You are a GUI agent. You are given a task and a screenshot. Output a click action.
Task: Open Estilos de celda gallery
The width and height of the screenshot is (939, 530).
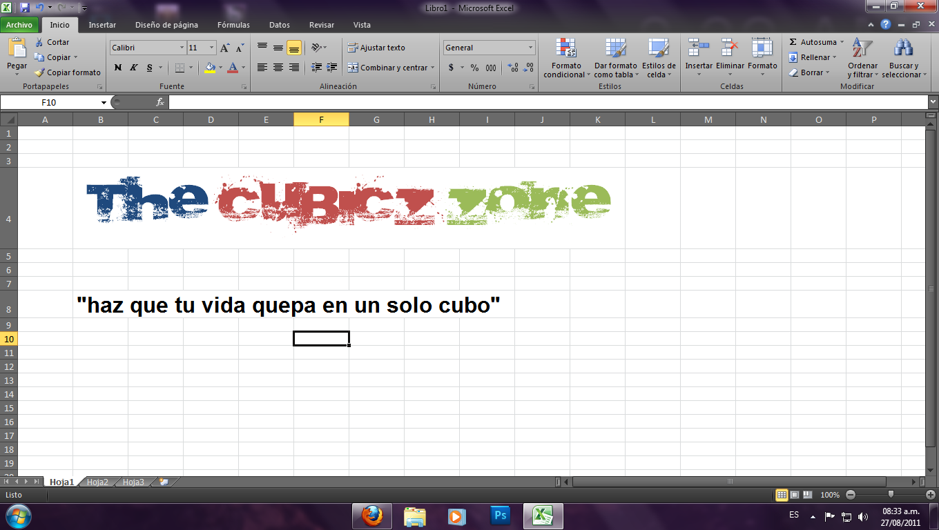point(659,59)
